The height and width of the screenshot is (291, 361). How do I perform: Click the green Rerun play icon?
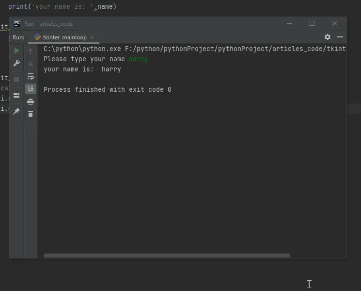16,51
